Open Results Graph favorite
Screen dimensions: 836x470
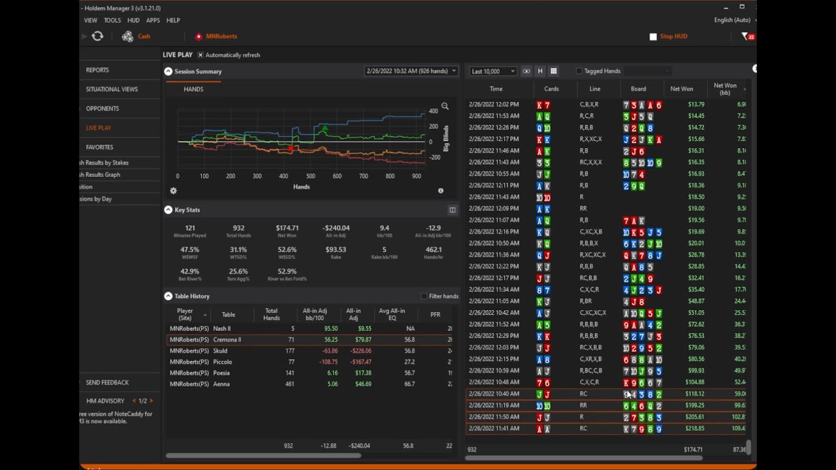(100, 175)
